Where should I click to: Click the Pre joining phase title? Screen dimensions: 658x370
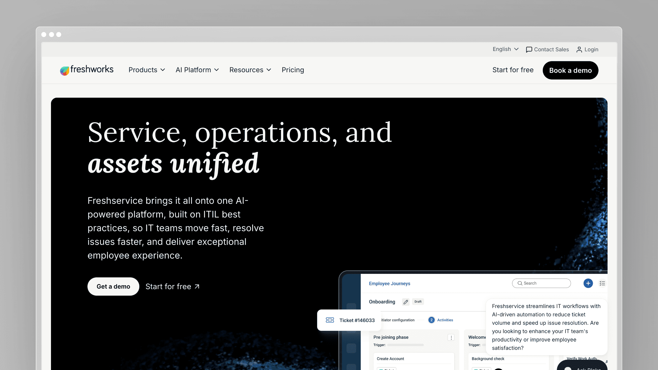[x=391, y=337]
